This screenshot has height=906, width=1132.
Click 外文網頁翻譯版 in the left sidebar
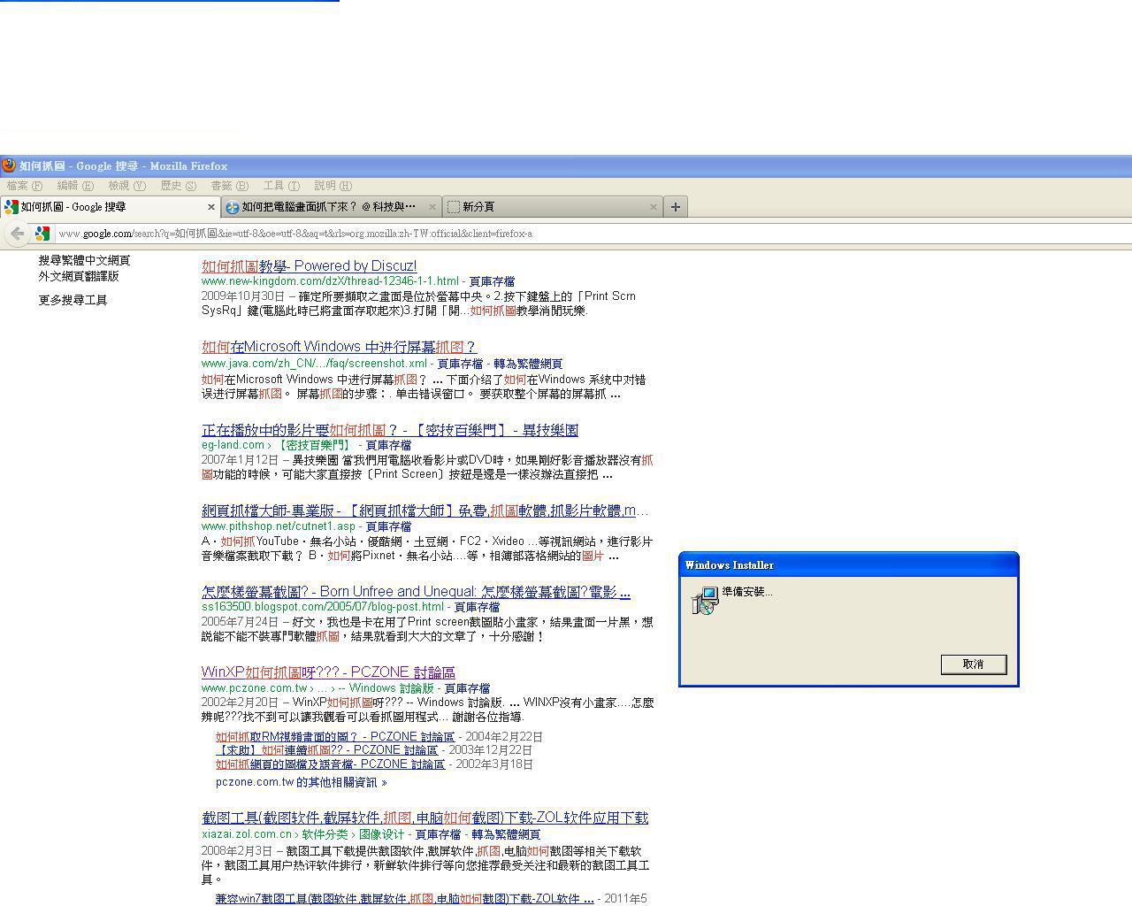(79, 276)
